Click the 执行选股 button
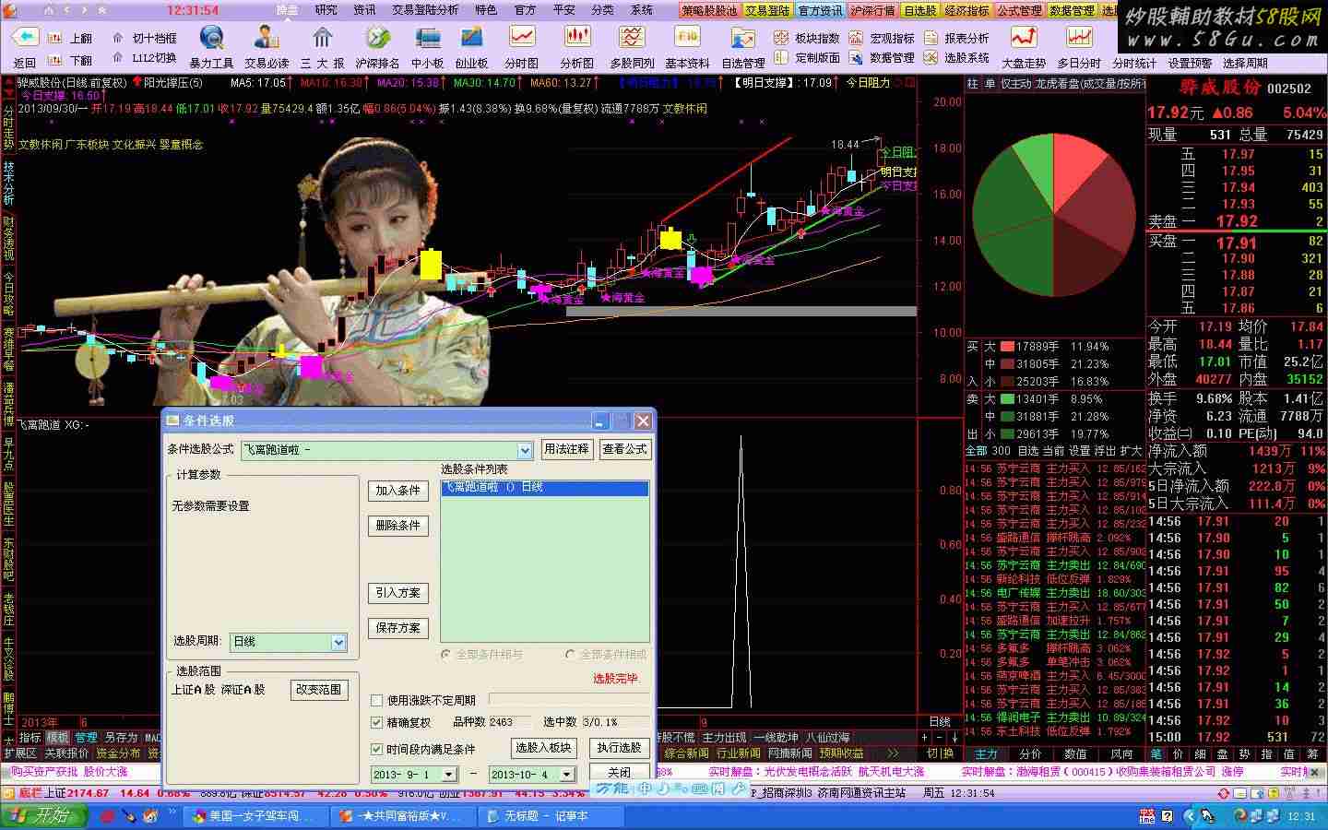Screen dimensions: 1328x830 coord(619,748)
